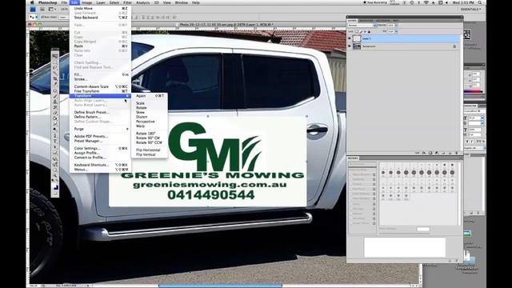Select the Rectangular Marquee tool

click(55, 62)
